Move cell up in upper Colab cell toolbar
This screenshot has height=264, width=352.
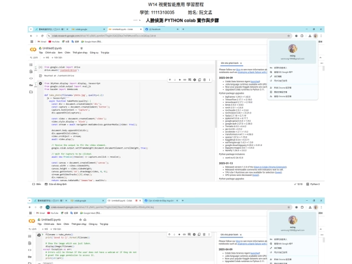170,80
